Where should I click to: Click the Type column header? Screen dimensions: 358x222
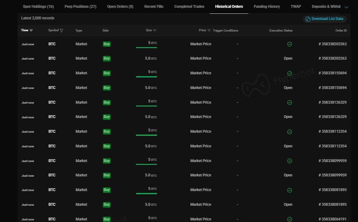tap(79, 31)
